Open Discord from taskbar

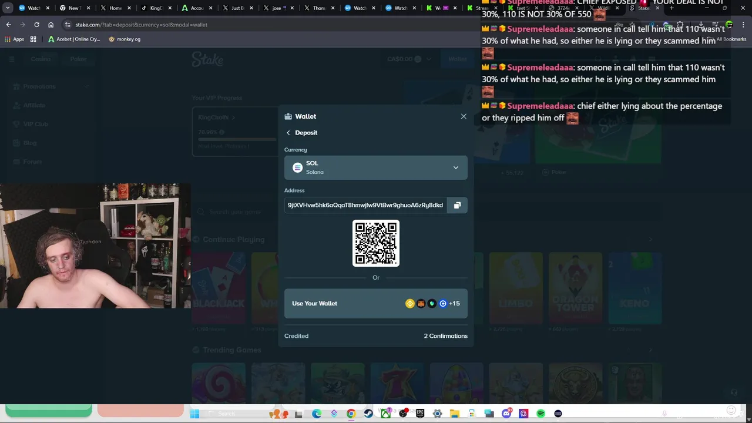tap(506, 414)
